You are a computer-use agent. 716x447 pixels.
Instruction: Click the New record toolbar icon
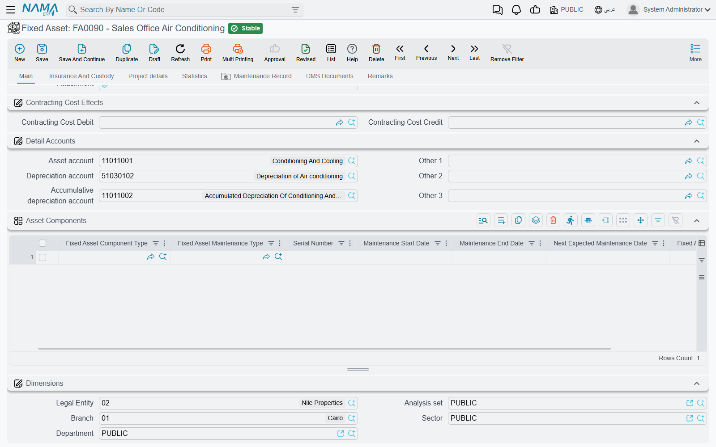click(20, 52)
